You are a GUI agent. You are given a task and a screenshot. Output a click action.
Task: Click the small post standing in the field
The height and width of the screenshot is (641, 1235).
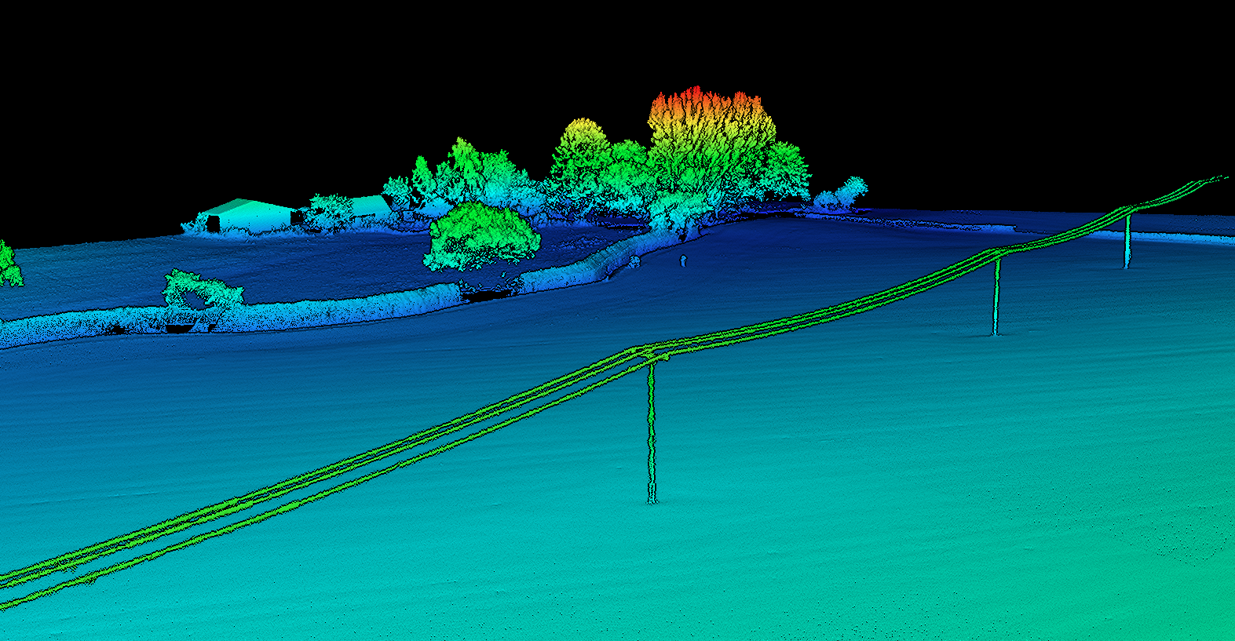coord(683,260)
